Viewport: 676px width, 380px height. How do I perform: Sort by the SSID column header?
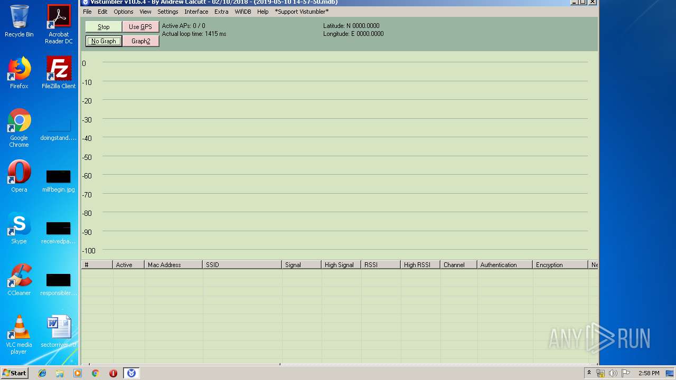[242, 265]
